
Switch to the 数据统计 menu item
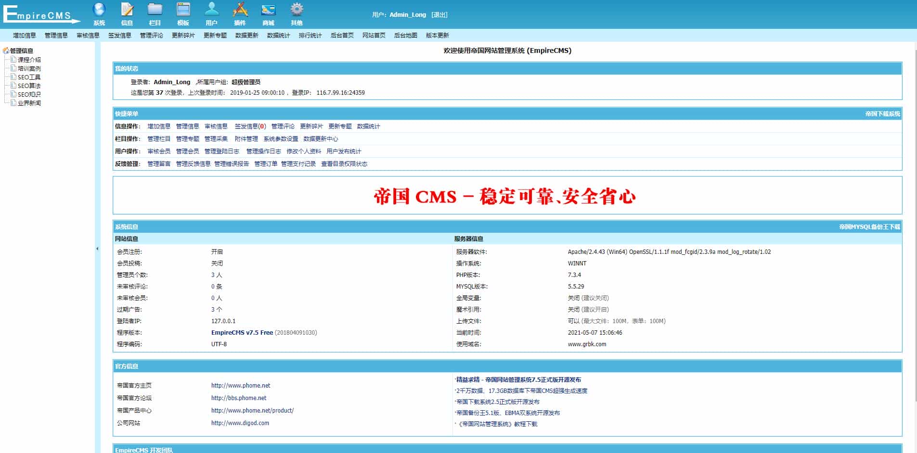[x=278, y=35]
